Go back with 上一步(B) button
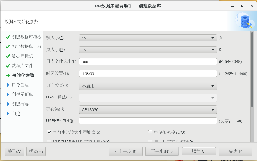Image resolution: width=257 pixels, height=161 pixels. point(126,151)
